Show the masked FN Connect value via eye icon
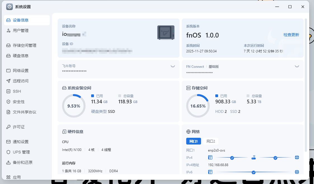Screen dimensions: 314x184 click(297, 66)
